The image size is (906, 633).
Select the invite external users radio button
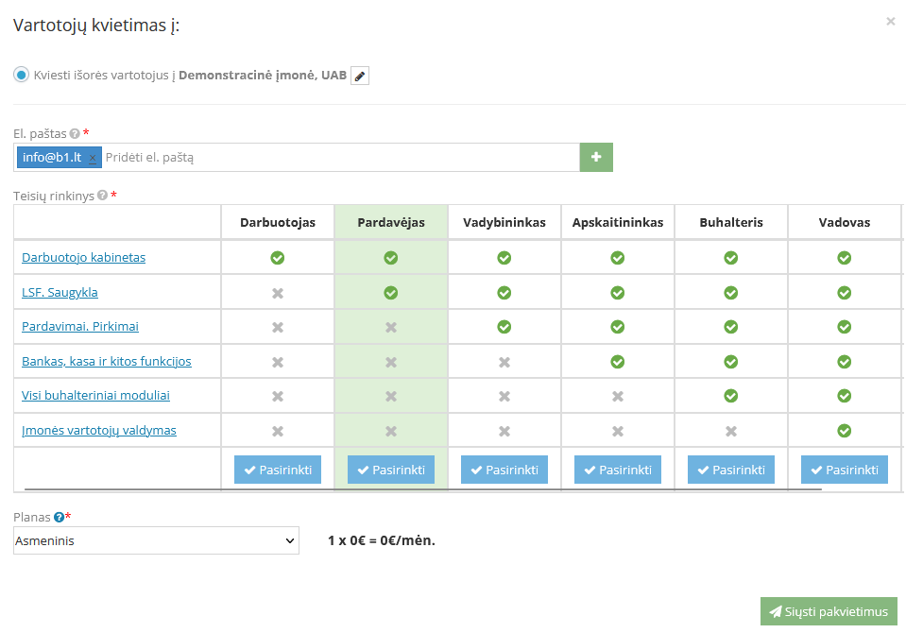click(21, 75)
